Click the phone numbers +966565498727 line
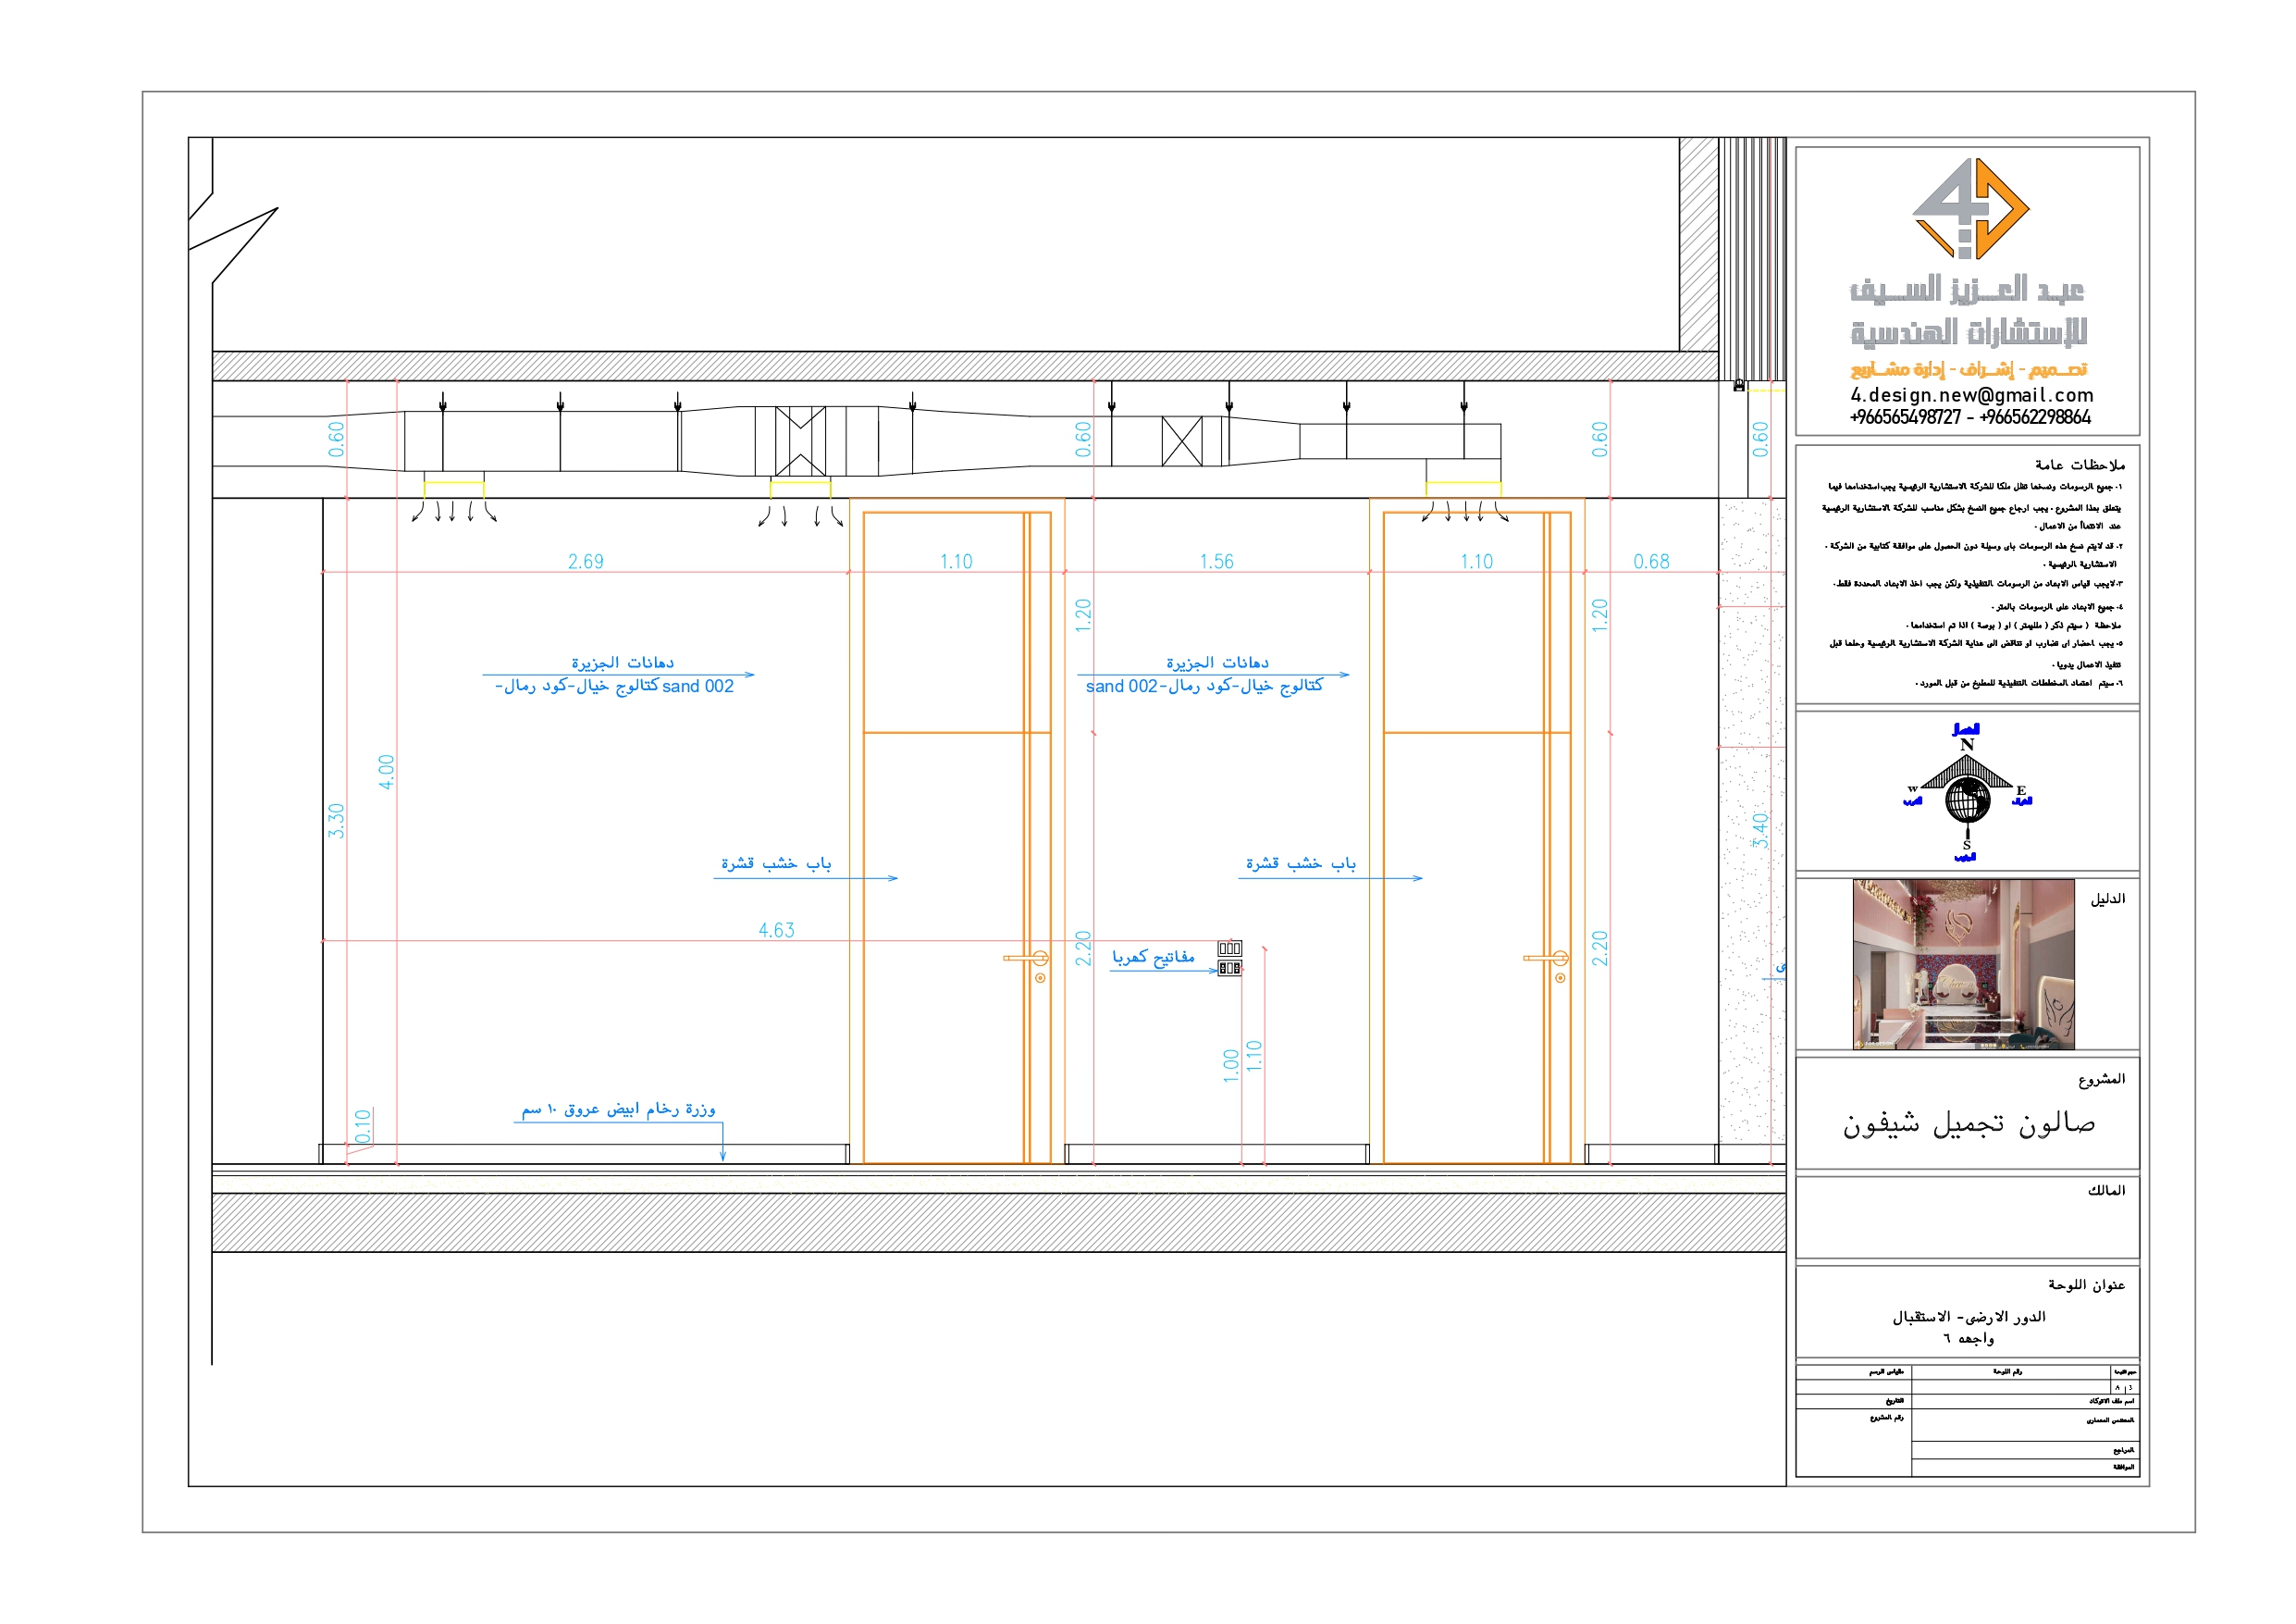Viewport: 2296px width, 1624px height. (1970, 417)
